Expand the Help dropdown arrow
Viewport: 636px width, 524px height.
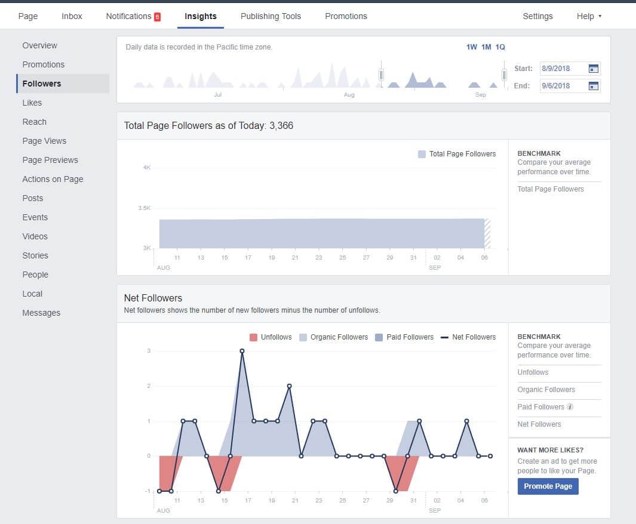(600, 16)
